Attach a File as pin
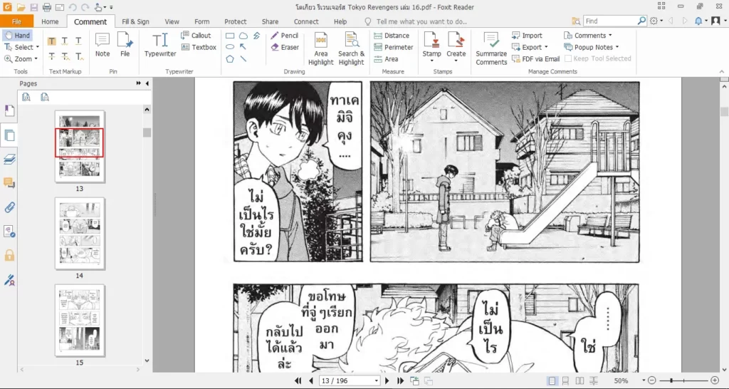Screen dimensions: 729x389 tap(125, 45)
